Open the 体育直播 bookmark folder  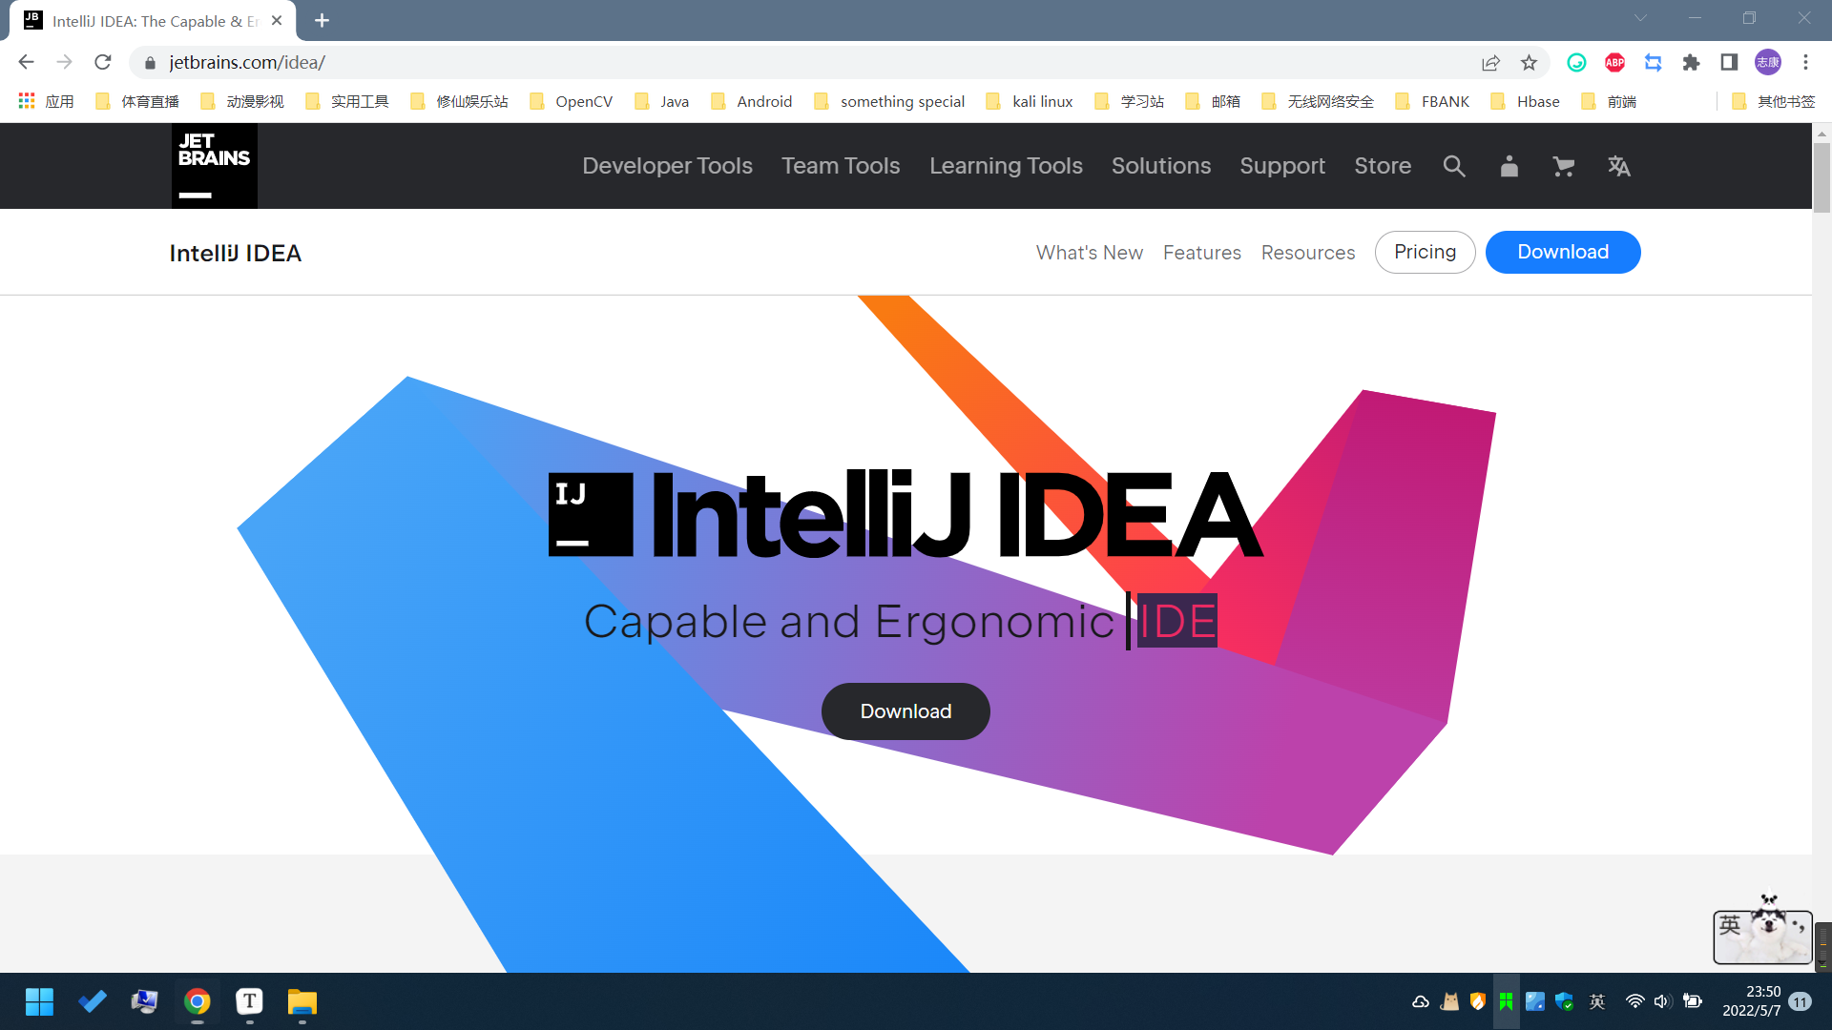click(137, 101)
